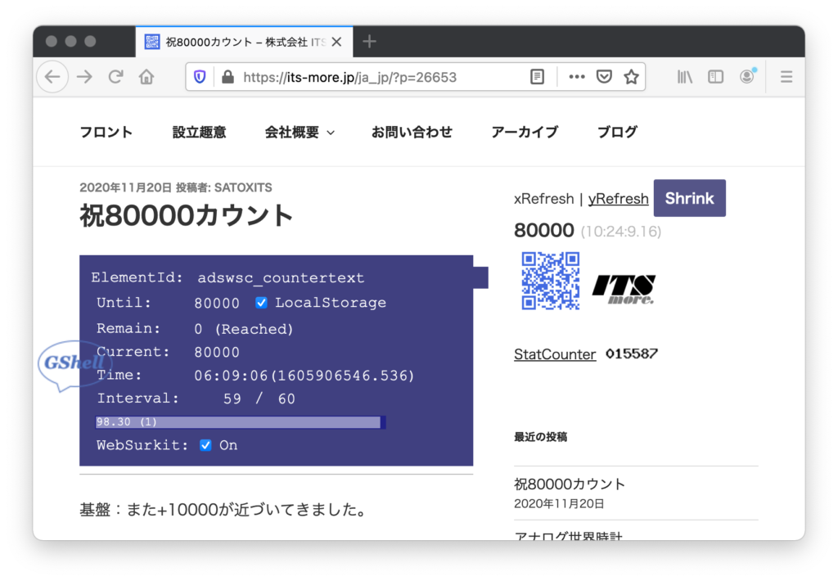Open the アーカイブ navigation item
This screenshot has height=581, width=838.
[525, 132]
